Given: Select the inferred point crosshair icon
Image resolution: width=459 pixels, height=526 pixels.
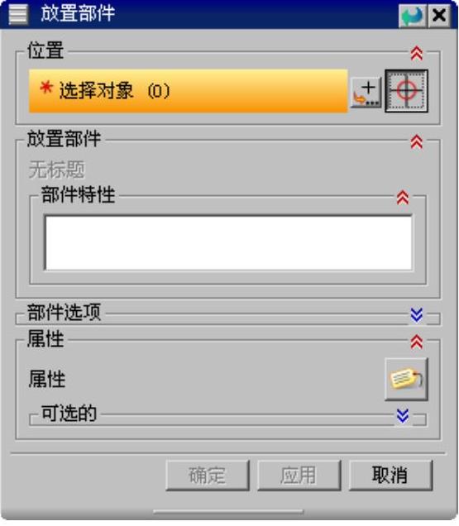Looking at the screenshot, I should 406,91.
